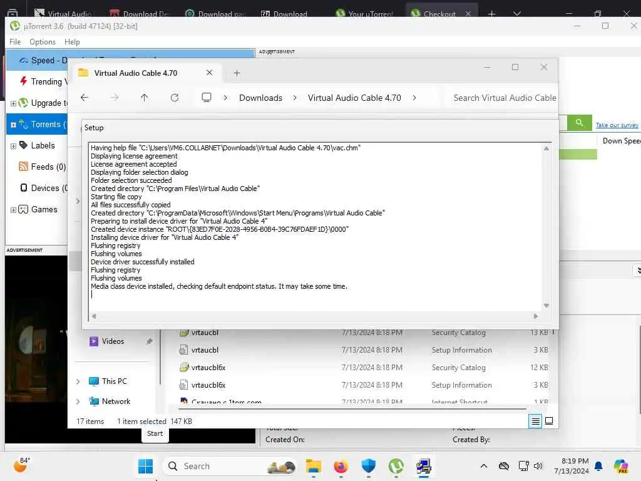Open the uTorrent Help menu
This screenshot has height=481, width=641.
point(72,42)
